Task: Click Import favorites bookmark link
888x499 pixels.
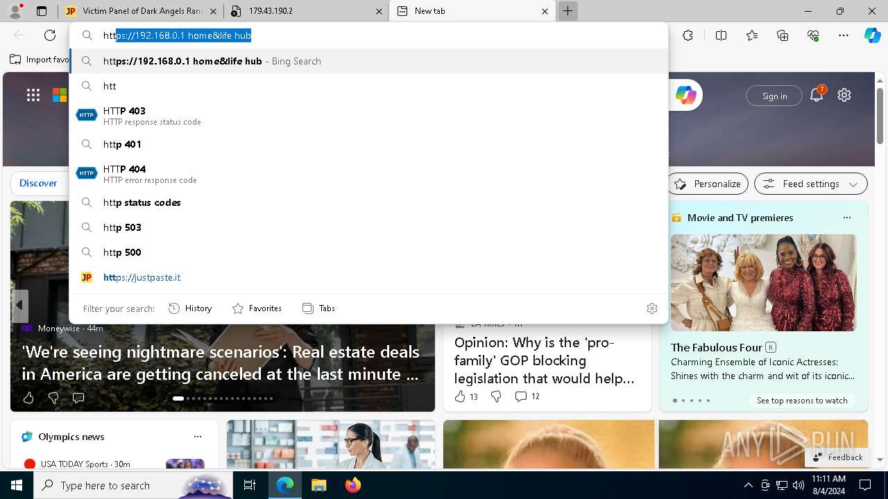Action: click(40, 60)
